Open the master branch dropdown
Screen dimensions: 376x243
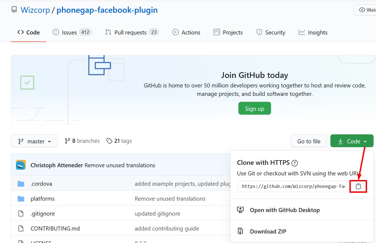34,141
